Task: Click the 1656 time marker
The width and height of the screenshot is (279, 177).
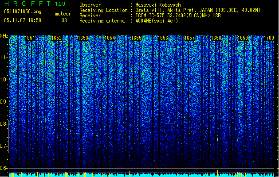Action: click(x=163, y=38)
